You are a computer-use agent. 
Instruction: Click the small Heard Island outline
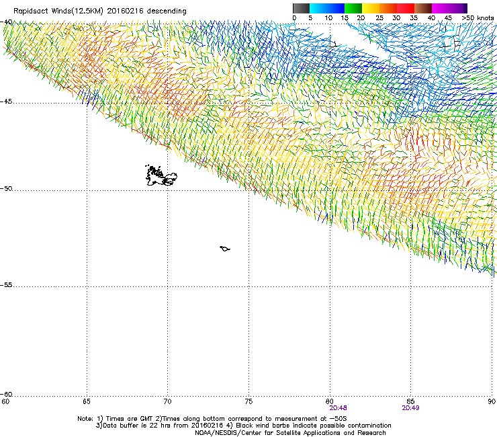coord(225,249)
